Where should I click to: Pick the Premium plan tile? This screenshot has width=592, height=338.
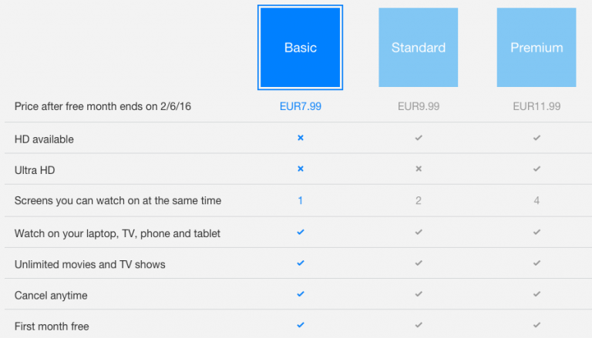536,48
